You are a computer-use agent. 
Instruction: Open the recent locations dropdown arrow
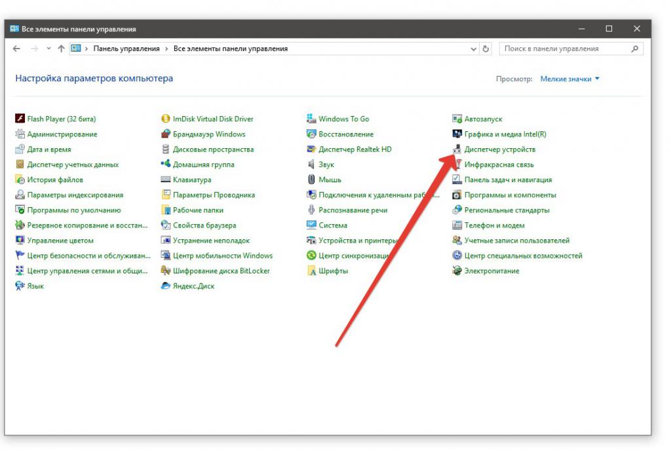(48, 49)
